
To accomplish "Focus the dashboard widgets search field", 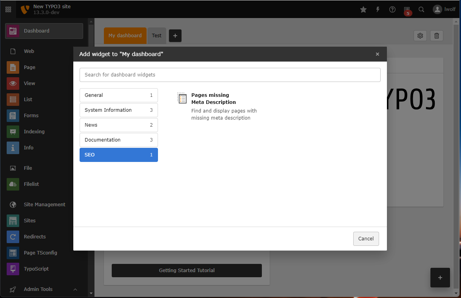I will click(x=230, y=75).
